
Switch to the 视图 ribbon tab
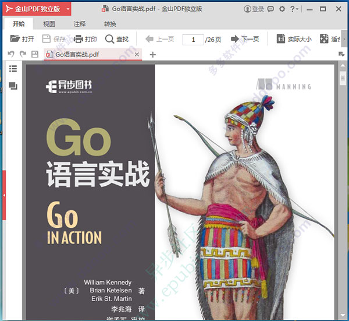click(x=49, y=24)
